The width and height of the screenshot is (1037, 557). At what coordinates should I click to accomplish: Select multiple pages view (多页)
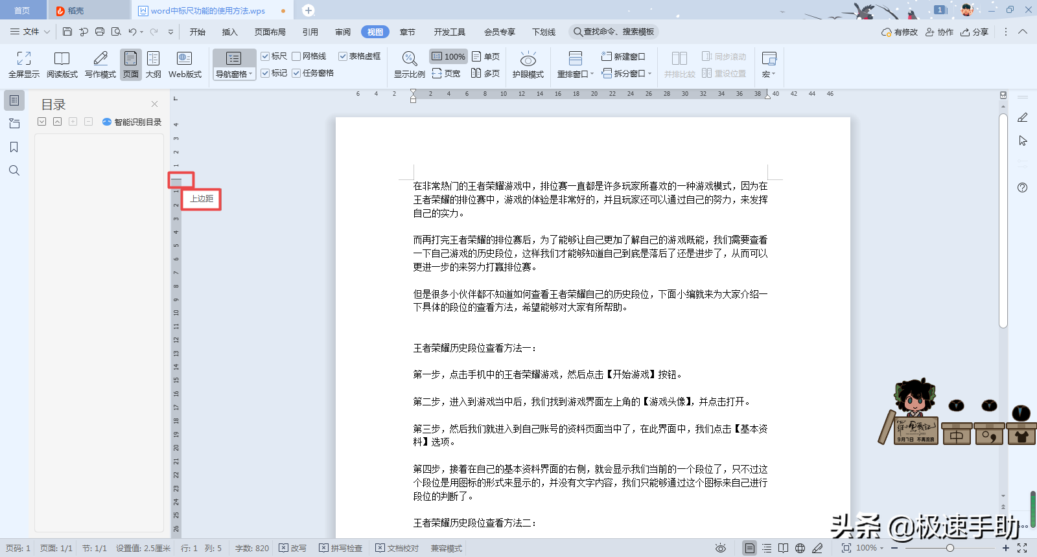click(x=486, y=73)
